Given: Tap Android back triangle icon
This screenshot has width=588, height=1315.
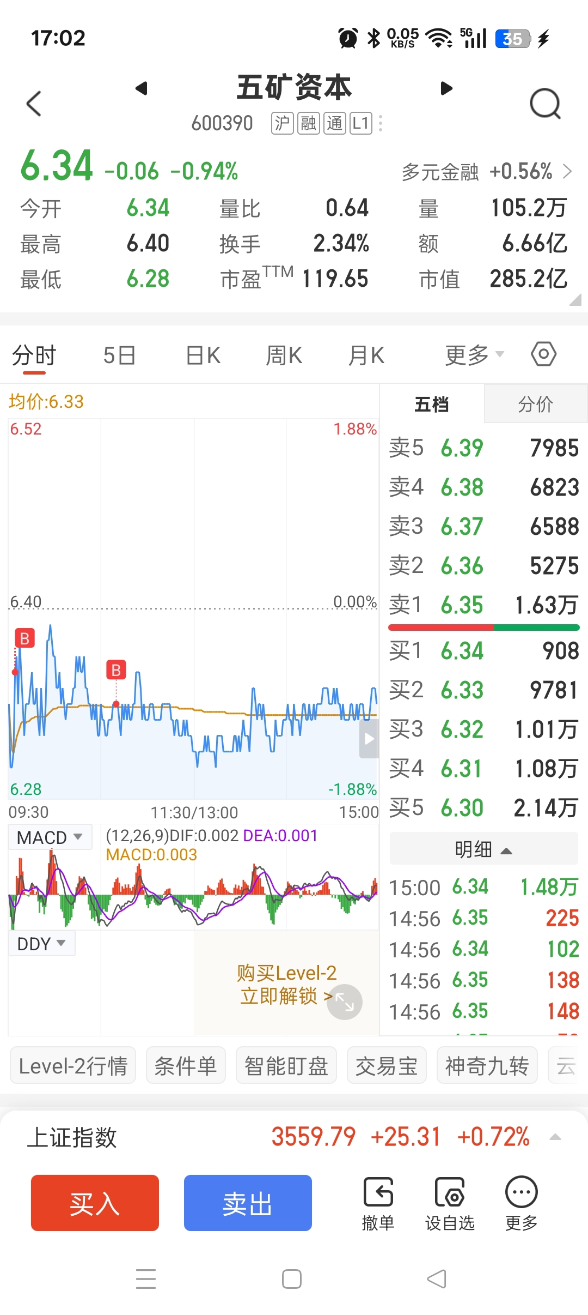Looking at the screenshot, I should pyautogui.click(x=437, y=1279).
